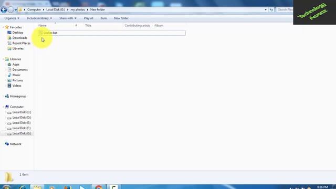Select New folder in address breadcrumb
Screen dimensions: 336x189
click(98, 9)
